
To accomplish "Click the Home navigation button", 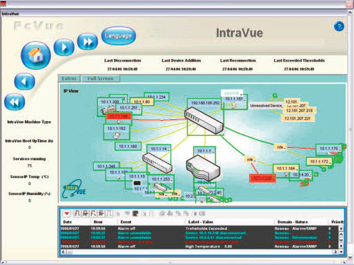I will pyautogui.click(x=36, y=55).
